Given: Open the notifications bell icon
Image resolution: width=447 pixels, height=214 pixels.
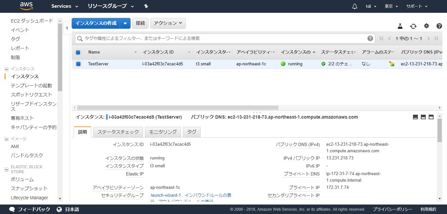Looking at the screenshot, I should (355, 7).
